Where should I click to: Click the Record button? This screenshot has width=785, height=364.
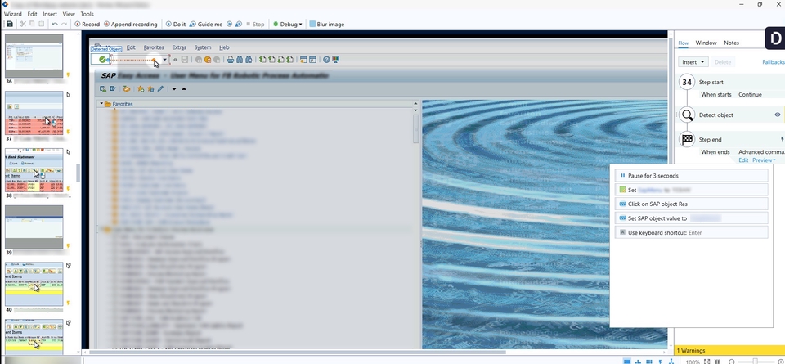[x=87, y=25]
